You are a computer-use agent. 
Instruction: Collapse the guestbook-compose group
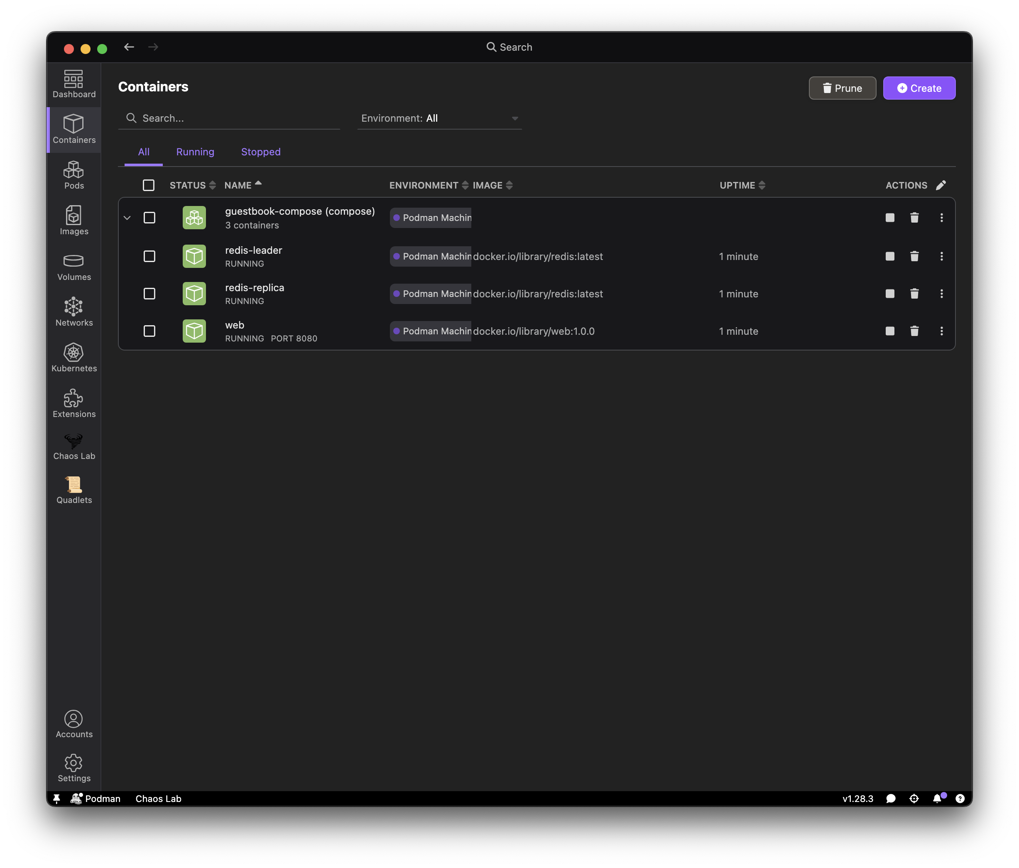[127, 217]
